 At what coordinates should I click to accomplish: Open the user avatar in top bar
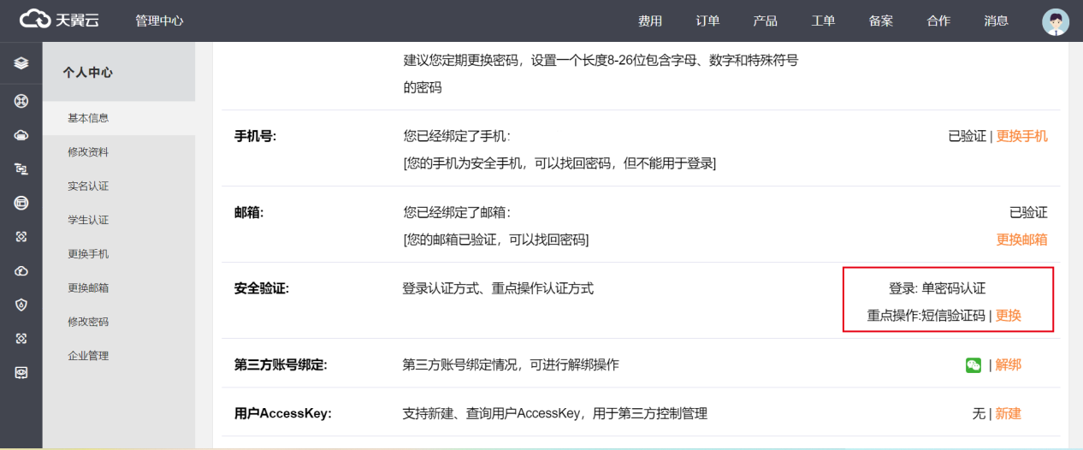[x=1056, y=21]
